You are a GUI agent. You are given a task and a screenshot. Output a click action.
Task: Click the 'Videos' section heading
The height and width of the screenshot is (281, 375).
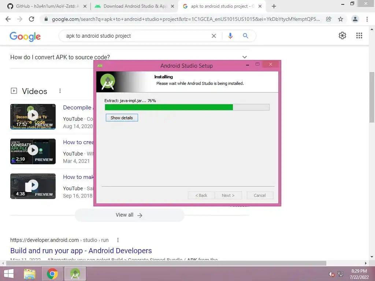click(x=34, y=91)
